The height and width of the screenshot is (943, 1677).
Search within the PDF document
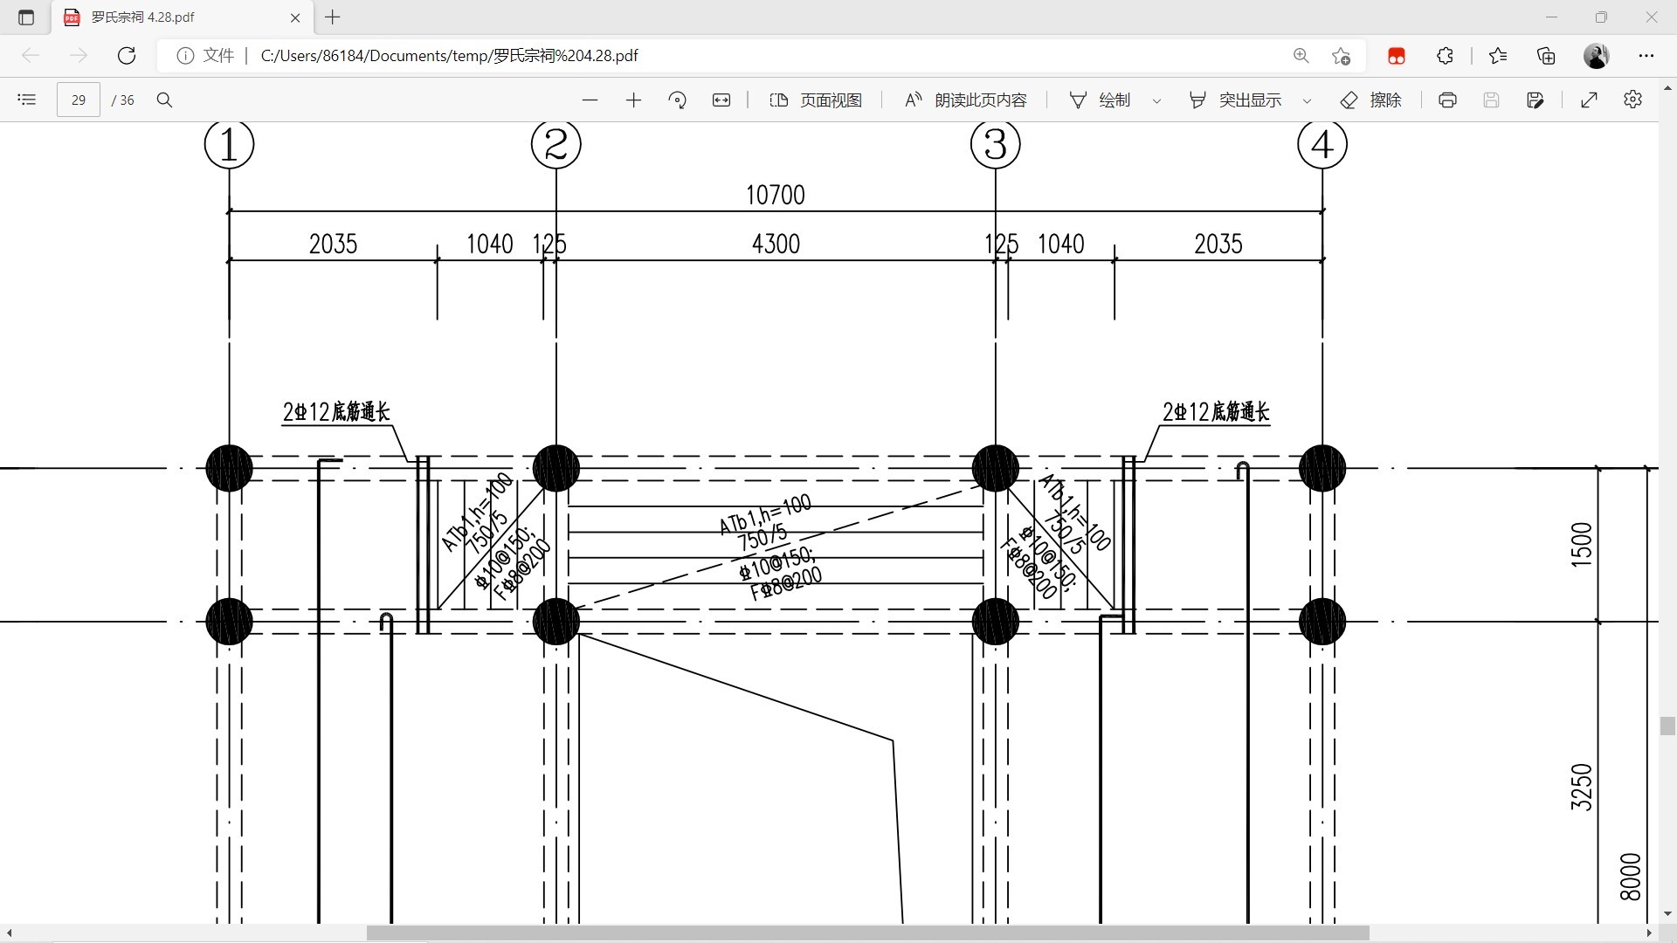point(164,100)
